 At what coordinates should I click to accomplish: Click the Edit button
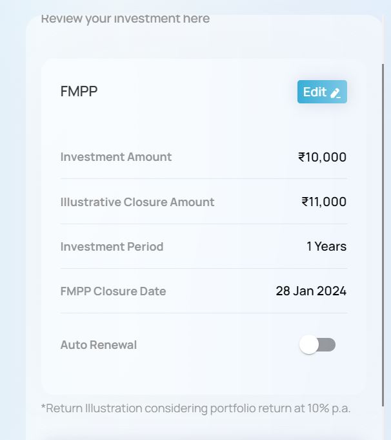[322, 92]
